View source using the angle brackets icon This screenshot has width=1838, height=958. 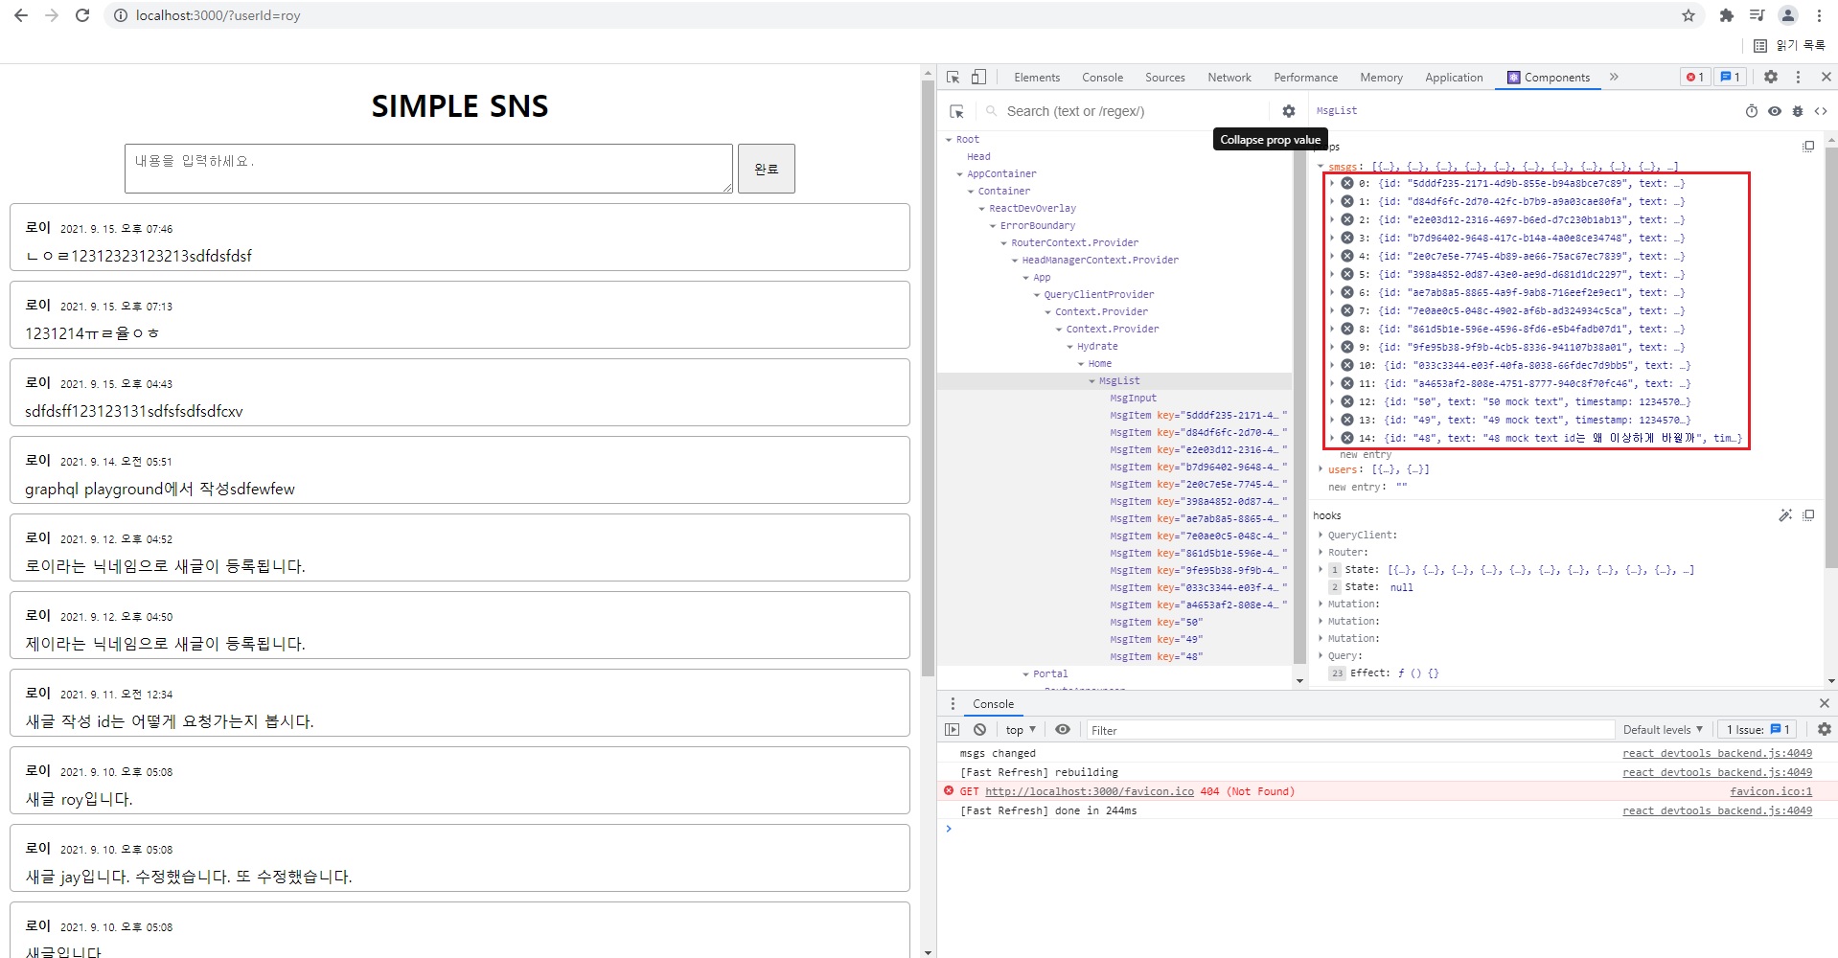pos(1821,111)
